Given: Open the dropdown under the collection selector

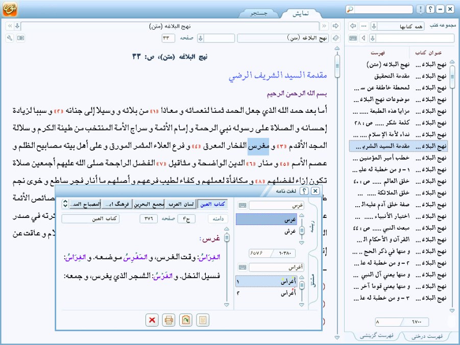Looking at the screenshot, I should pyautogui.click(x=373, y=38).
